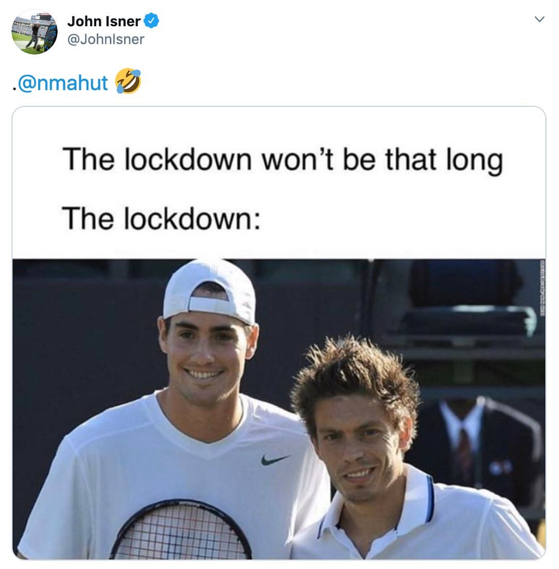Open the attached meme image card
This screenshot has height=569, width=559.
coord(279,333)
